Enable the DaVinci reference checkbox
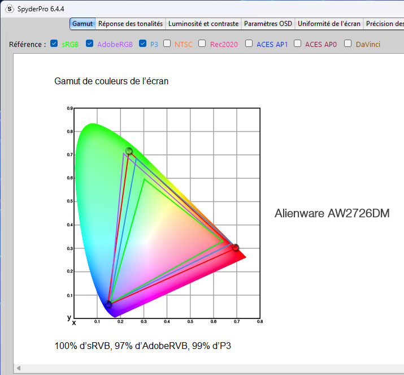Screen dimensions: 404x375 pyautogui.click(x=348, y=44)
